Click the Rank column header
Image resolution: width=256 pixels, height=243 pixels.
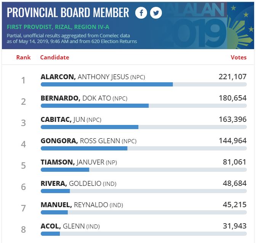pos(23,58)
